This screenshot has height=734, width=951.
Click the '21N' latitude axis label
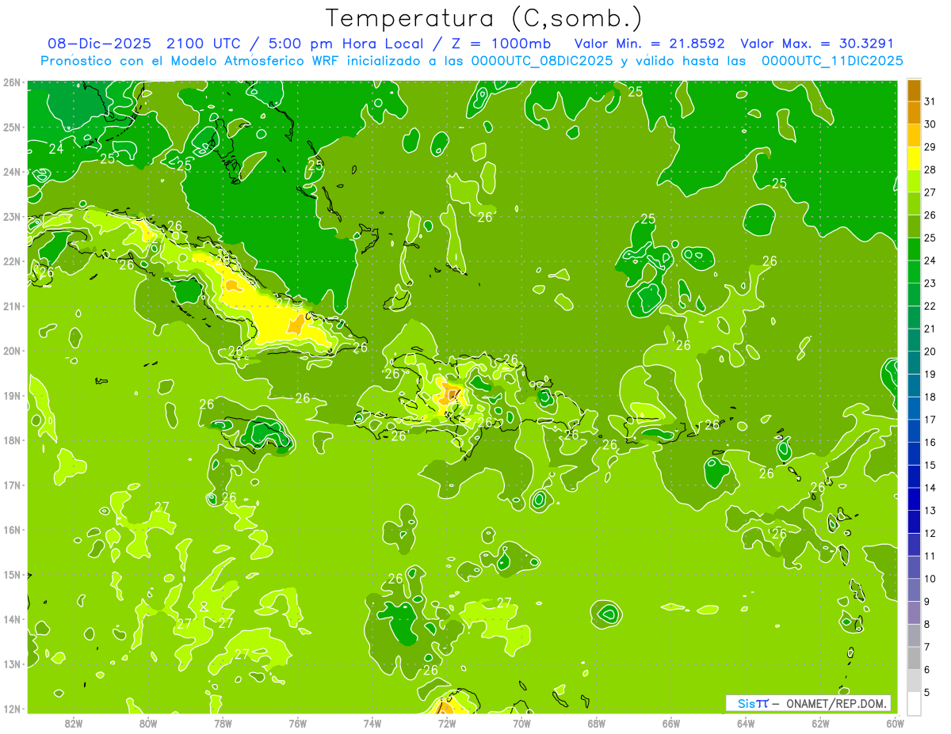(11, 306)
